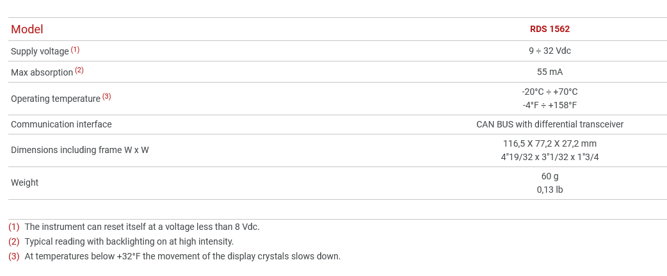Select the 116,5 X 77,2 X 27,2 mm value
Viewport: 667px width, 276px height.
pyautogui.click(x=549, y=143)
